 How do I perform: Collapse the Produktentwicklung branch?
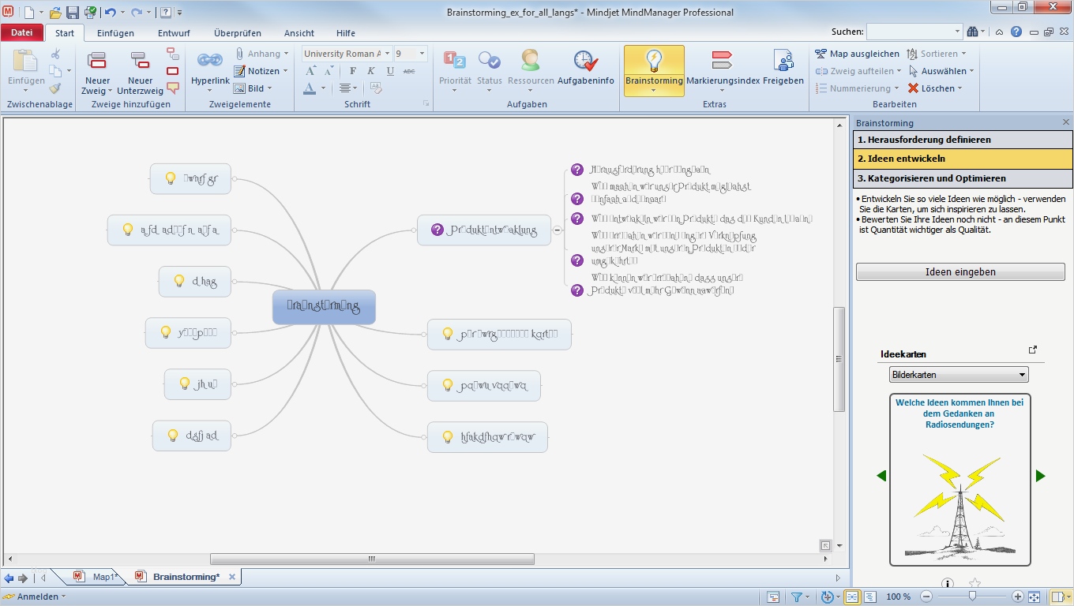[x=558, y=230]
